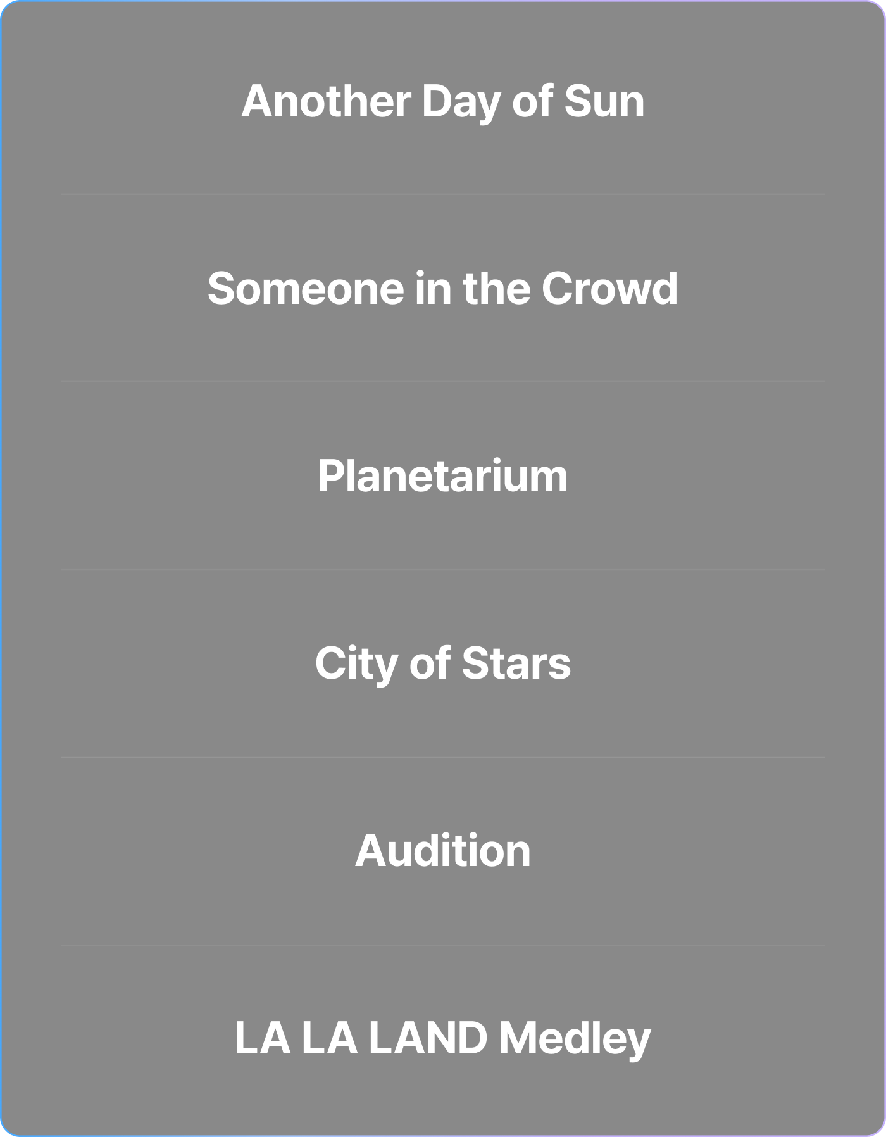Select Another Day of Sun
This screenshot has height=1137, width=886.
443,101
